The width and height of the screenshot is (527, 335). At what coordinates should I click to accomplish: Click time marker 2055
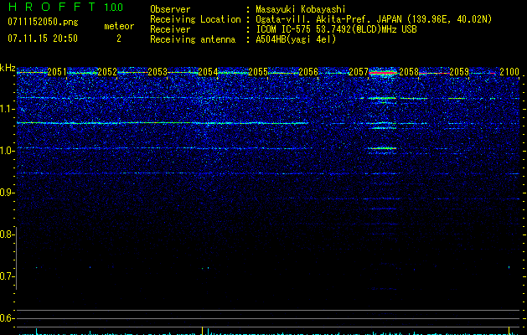[258, 71]
